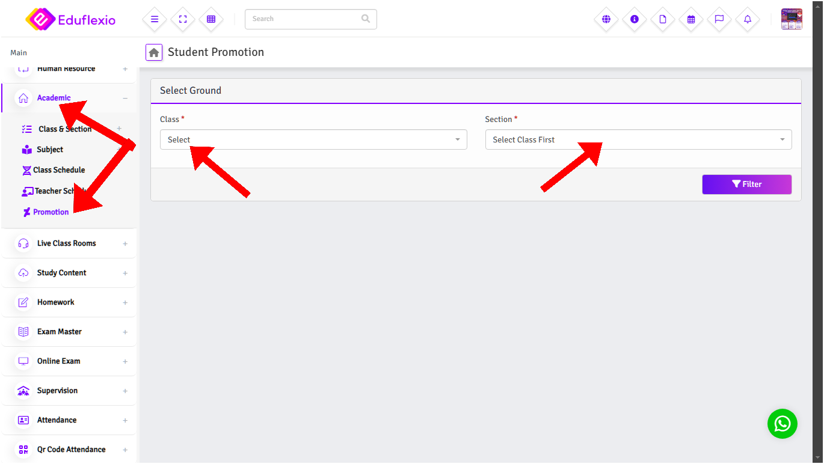Click the home icon beside Student Promotion
The height and width of the screenshot is (464, 824).
[x=154, y=52]
